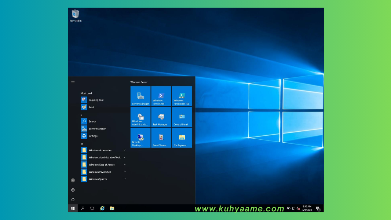Click the Windows PowerShell folder icon
Screen dimensions: 391x220
(84, 172)
